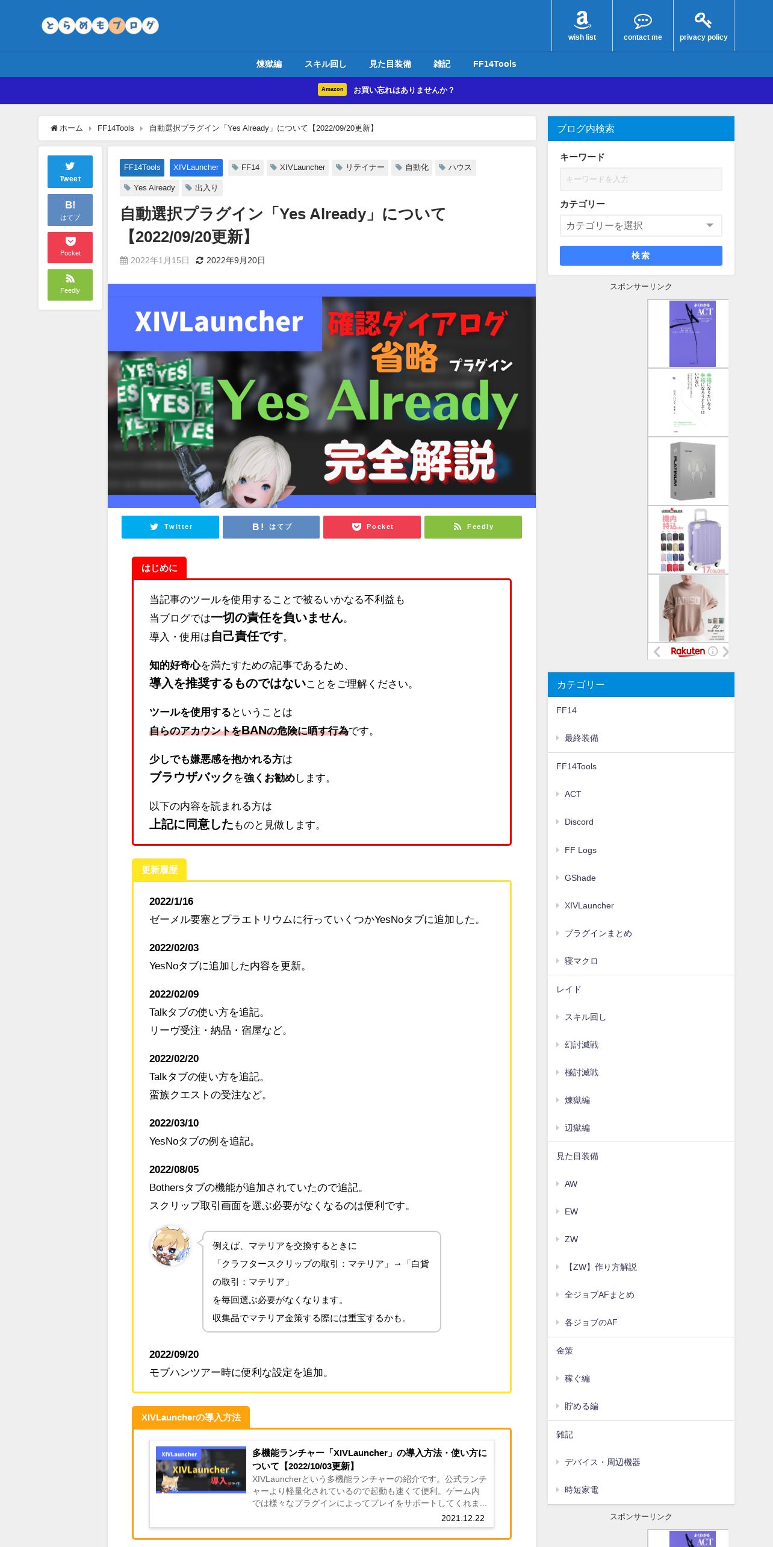Select blue XIVLauncher category label
This screenshot has width=773, height=1547.
pyautogui.click(x=196, y=167)
